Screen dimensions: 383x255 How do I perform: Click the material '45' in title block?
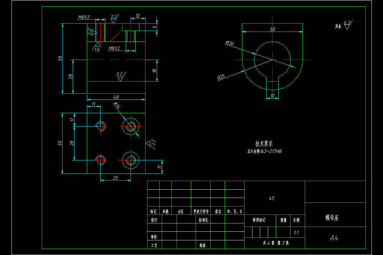[x=272, y=198]
